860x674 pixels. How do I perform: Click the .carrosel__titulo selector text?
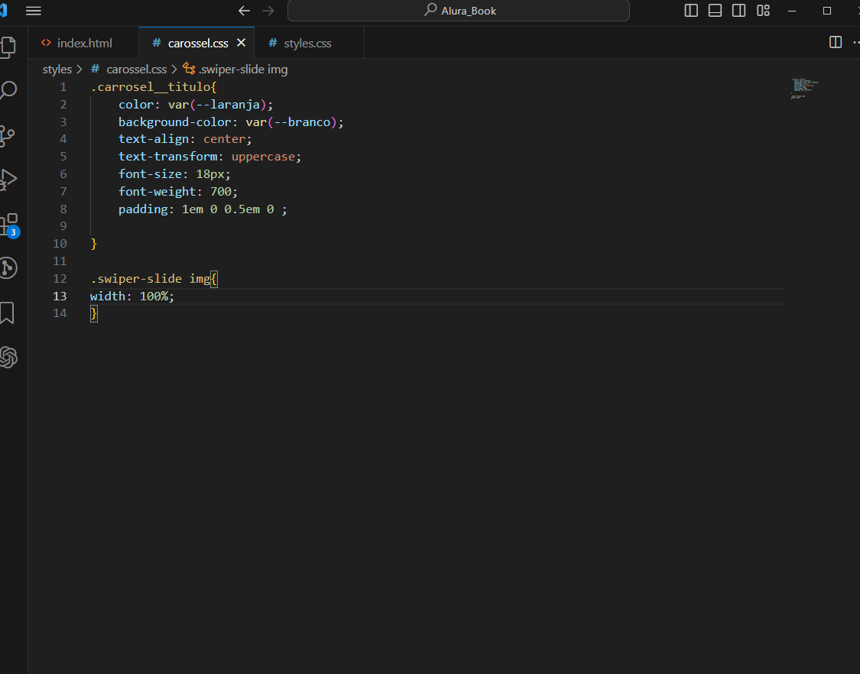(151, 86)
